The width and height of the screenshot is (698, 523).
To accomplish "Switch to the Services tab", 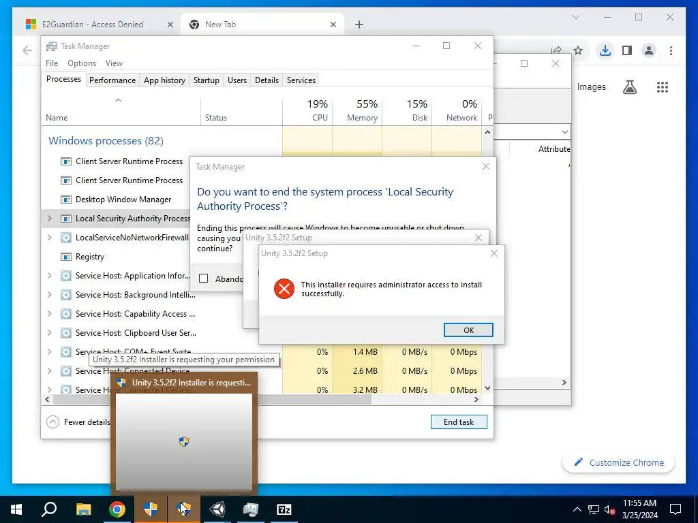I will click(x=301, y=80).
